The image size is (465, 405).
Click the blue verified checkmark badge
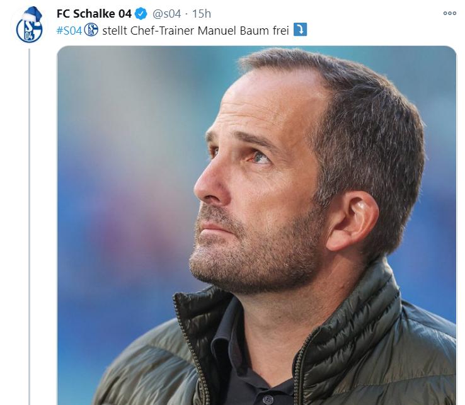click(x=141, y=14)
